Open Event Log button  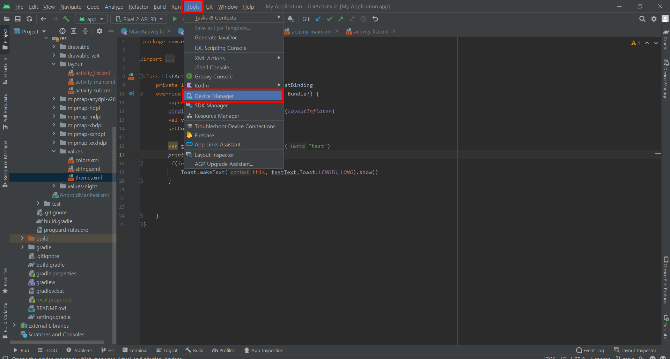pos(590,350)
